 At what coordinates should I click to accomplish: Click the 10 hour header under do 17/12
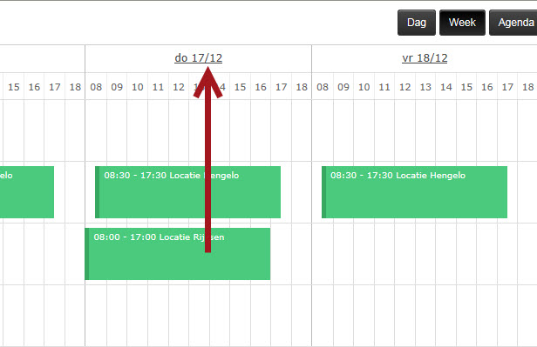(x=138, y=87)
